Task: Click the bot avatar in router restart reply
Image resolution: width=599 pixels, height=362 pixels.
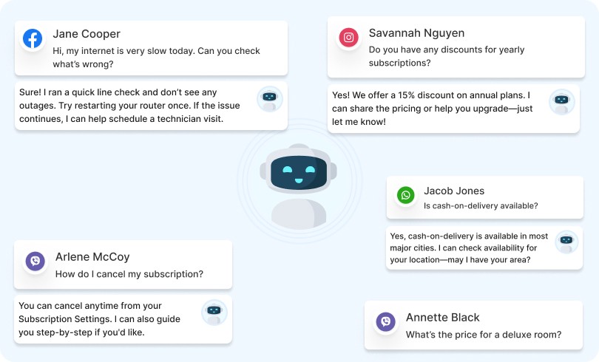Action: 269,99
